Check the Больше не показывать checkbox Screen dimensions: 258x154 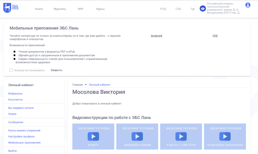[11, 70]
